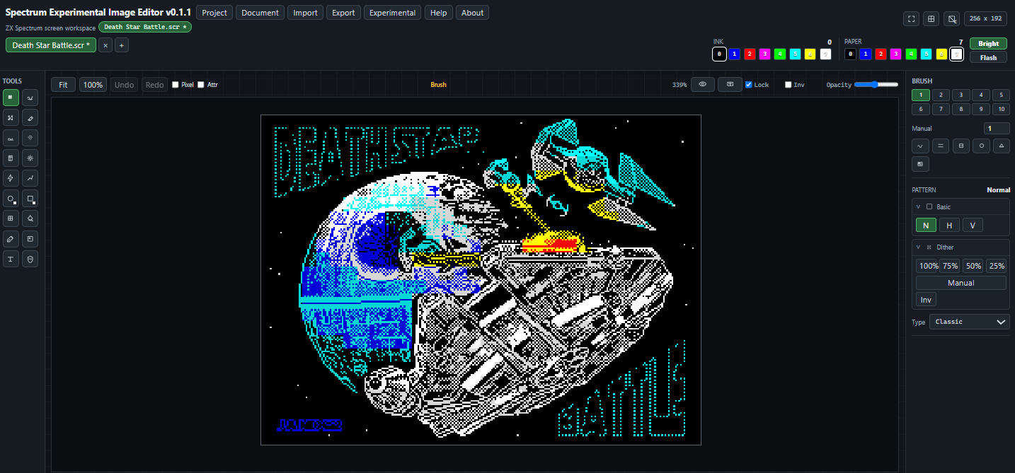Select the Text tool
1015x473 pixels.
coord(11,259)
